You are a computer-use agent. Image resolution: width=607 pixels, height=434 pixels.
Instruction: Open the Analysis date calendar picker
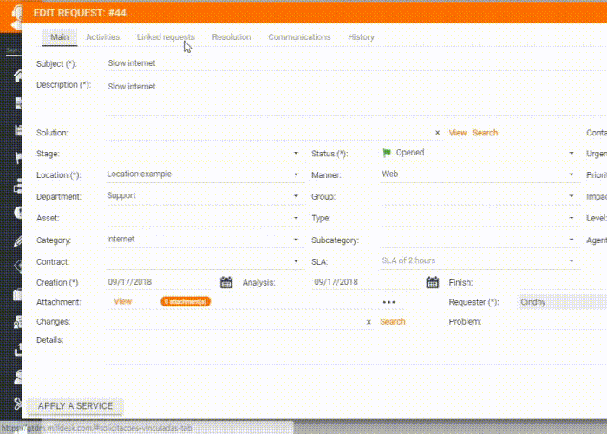coord(432,282)
